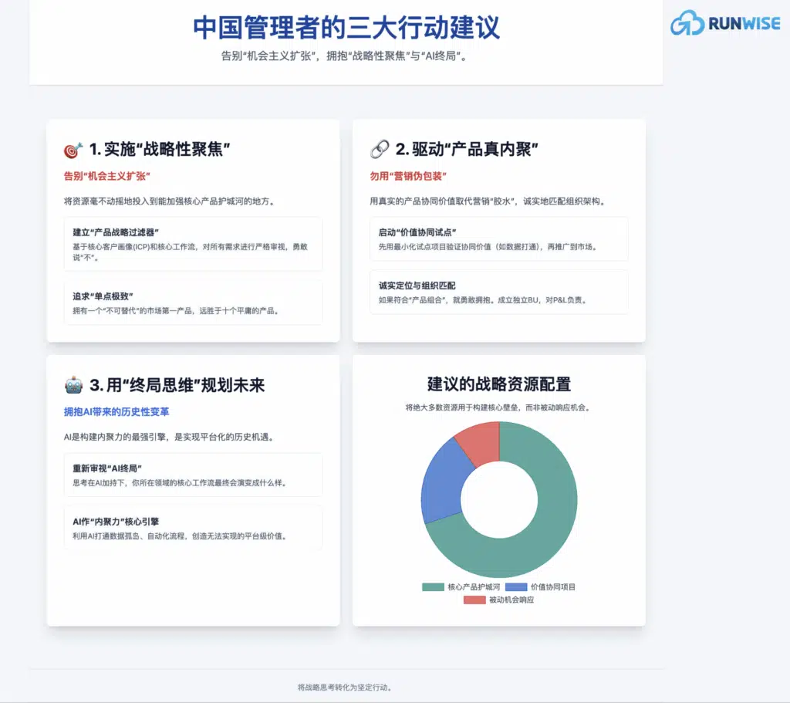Click the RUNWISE cloud logo icon
This screenshot has height=703, width=790.
[688, 24]
